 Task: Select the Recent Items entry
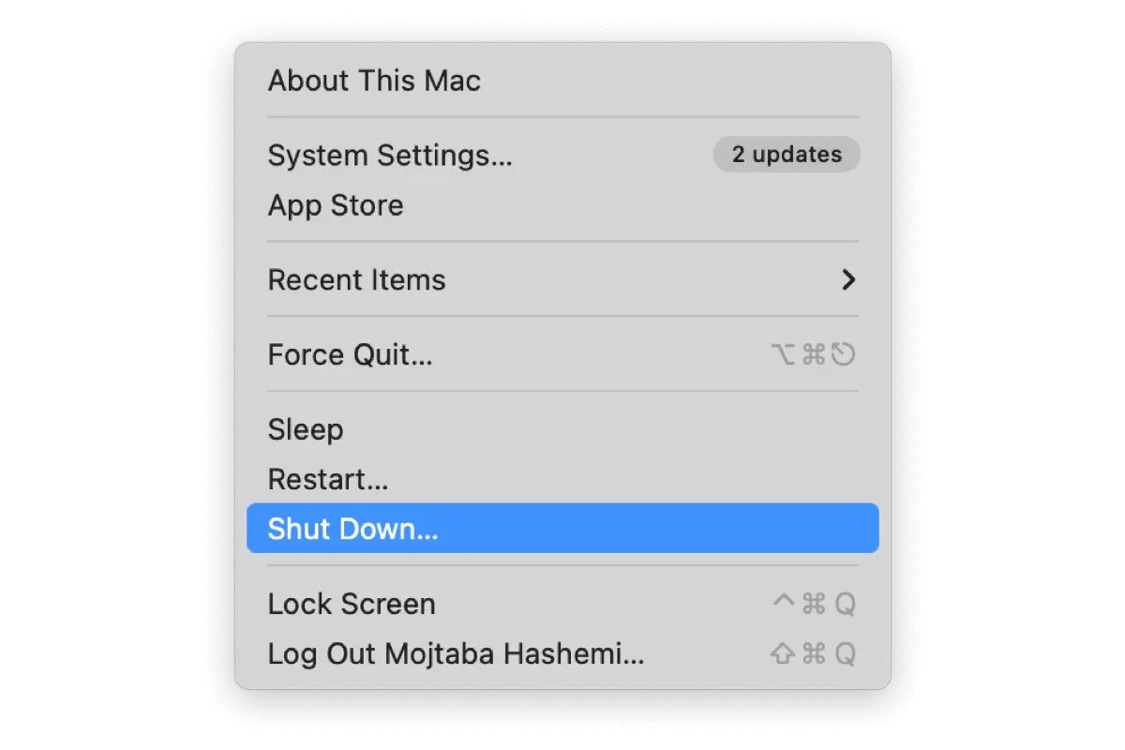click(x=357, y=280)
